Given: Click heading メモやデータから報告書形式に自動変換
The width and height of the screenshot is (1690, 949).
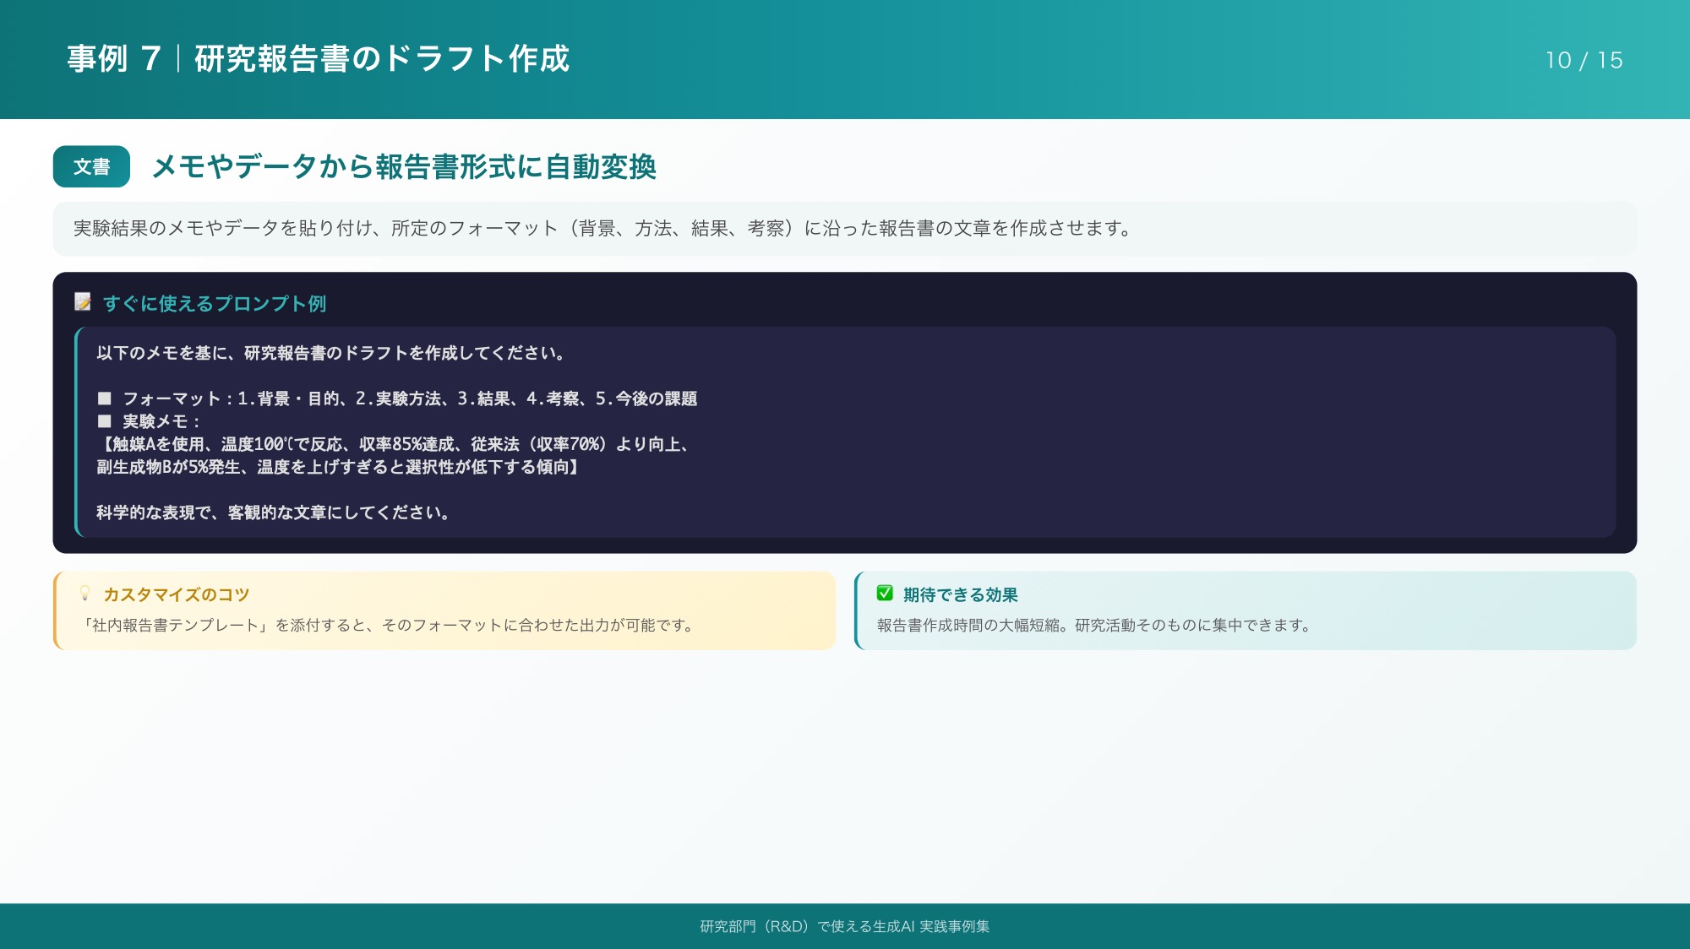Looking at the screenshot, I should [x=404, y=166].
